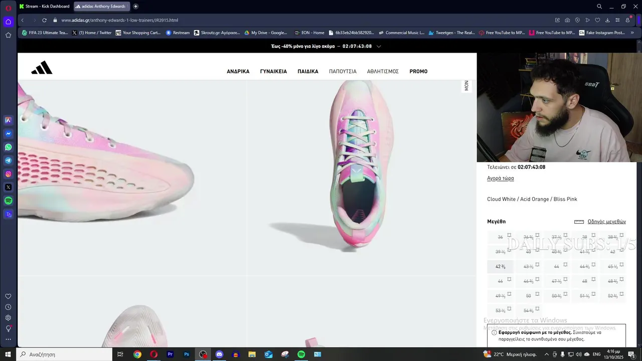Open Restream bookmark
Viewport: 642px width, 361px height.
[x=178, y=33]
